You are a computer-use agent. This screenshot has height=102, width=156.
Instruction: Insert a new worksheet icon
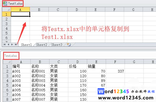pyautogui.click(x=69, y=45)
